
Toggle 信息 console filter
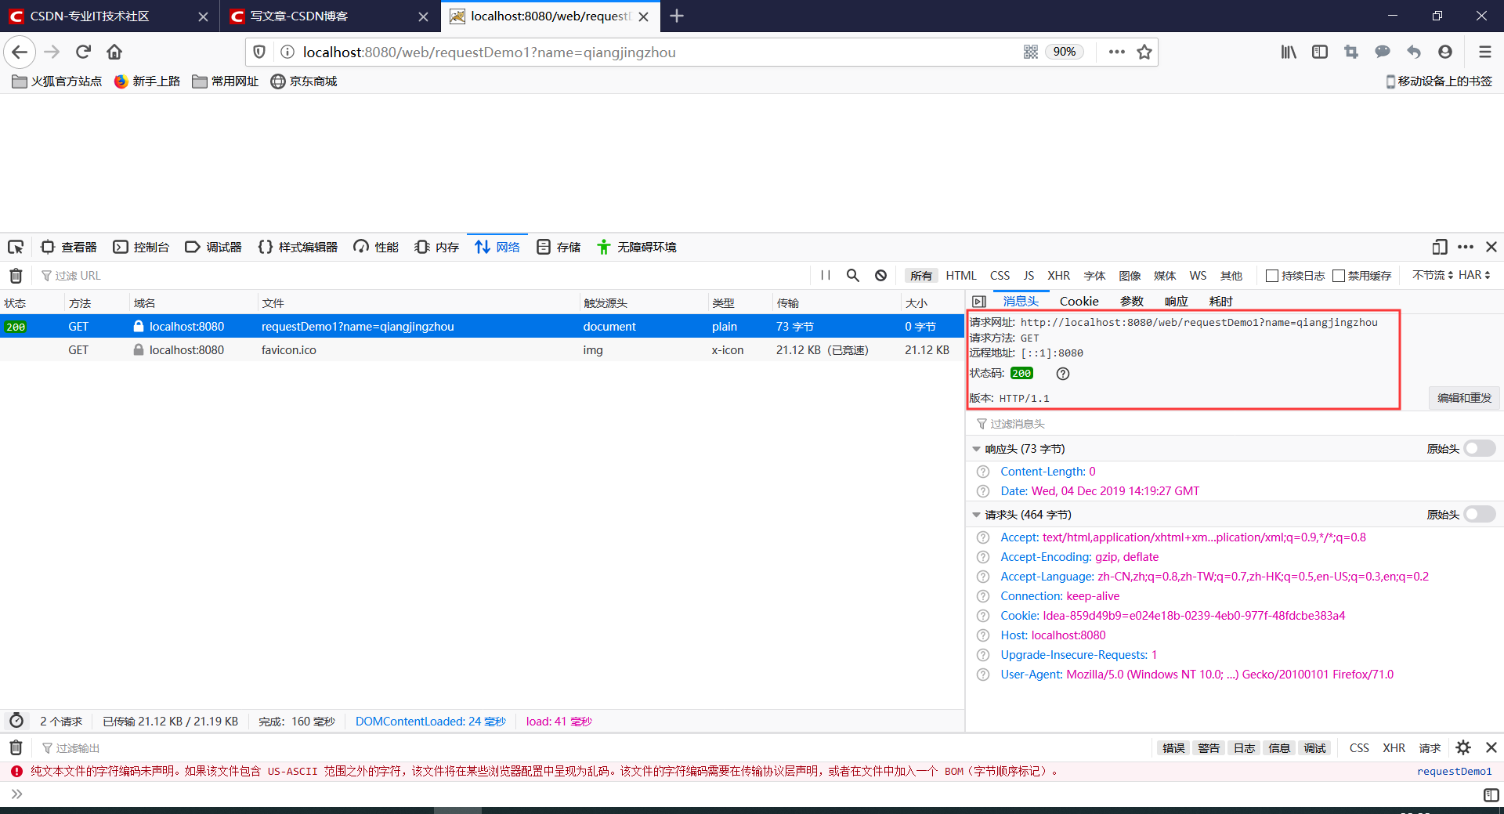click(1279, 747)
